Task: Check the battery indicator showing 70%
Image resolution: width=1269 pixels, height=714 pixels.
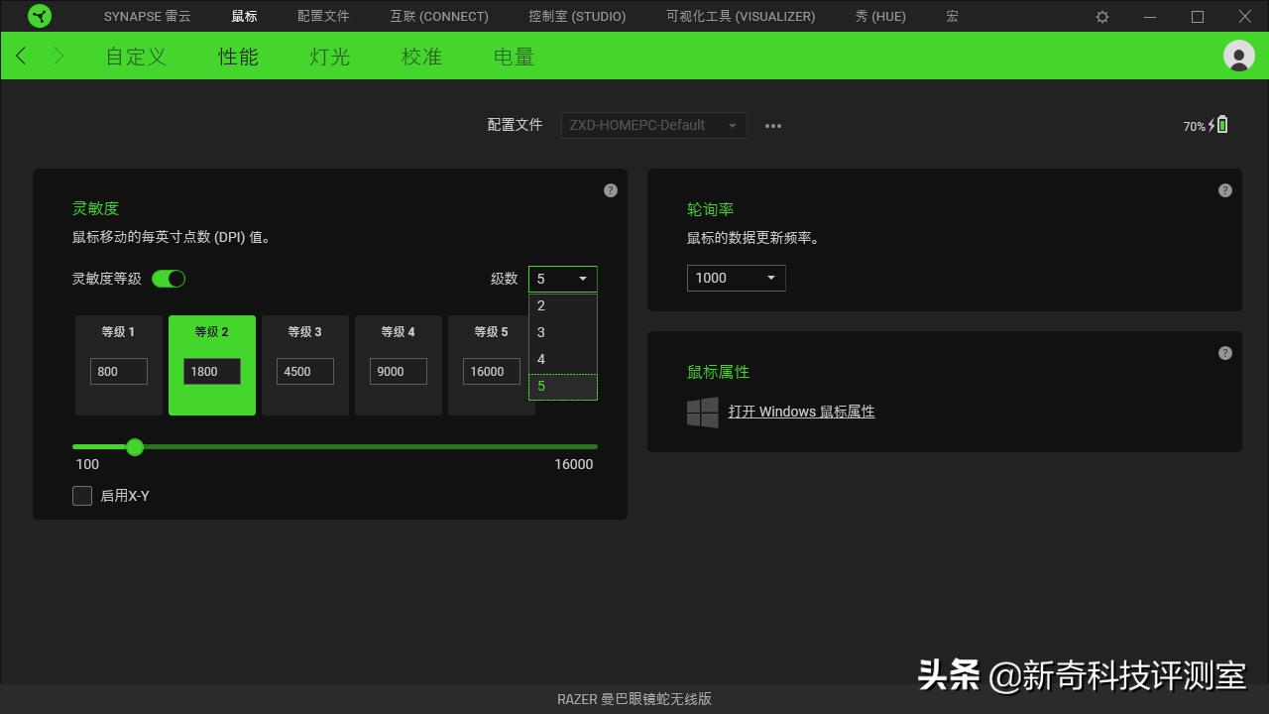Action: [x=1205, y=125]
